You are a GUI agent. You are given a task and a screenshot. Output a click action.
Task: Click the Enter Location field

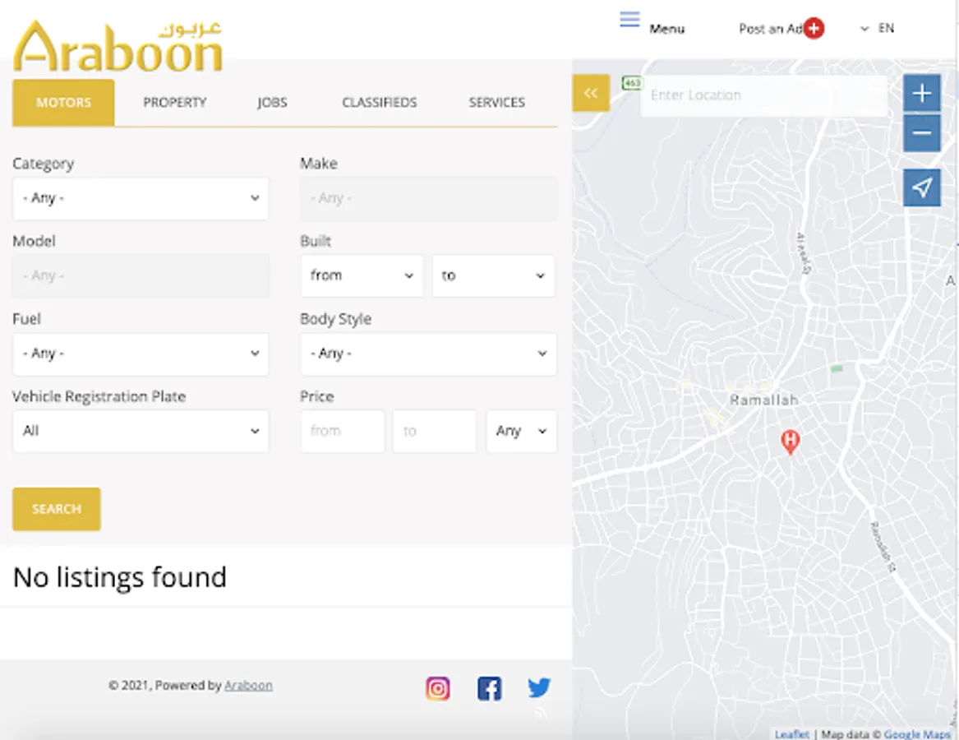tap(763, 95)
